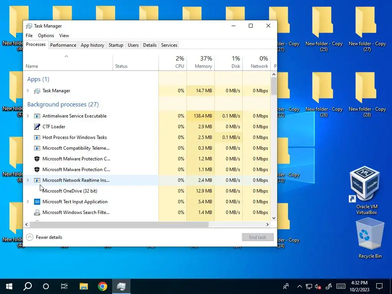Collapse view with Fewer details
The image size is (392, 294).
coord(44,237)
